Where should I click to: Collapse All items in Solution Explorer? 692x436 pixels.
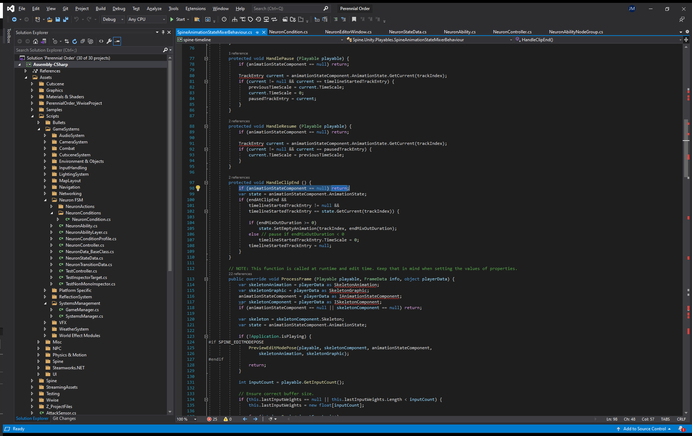[x=83, y=41]
